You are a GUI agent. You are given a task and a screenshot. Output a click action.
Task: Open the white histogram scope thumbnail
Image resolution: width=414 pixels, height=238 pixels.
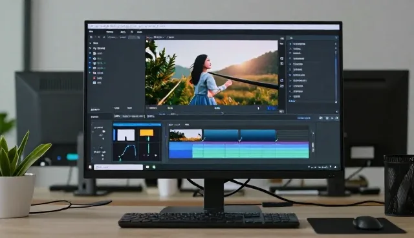(x=125, y=135)
